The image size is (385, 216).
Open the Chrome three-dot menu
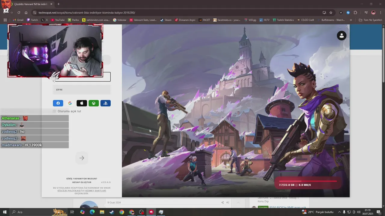tap(380, 13)
